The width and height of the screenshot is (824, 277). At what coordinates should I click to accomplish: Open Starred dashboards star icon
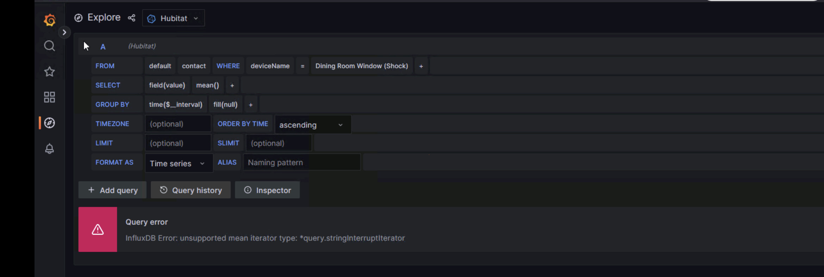tap(49, 72)
